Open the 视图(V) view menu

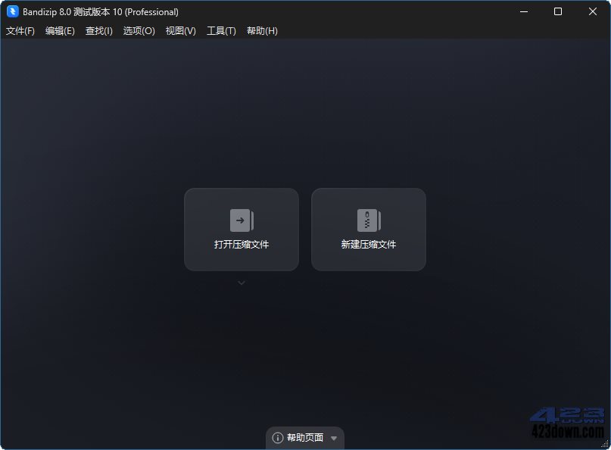(180, 31)
